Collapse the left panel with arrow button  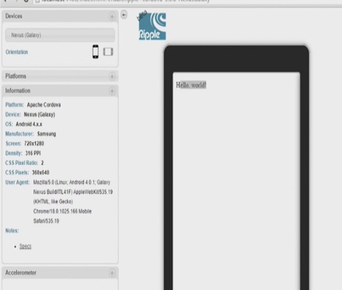pyautogui.click(x=124, y=15)
